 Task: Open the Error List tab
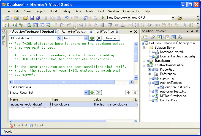click(18, 125)
